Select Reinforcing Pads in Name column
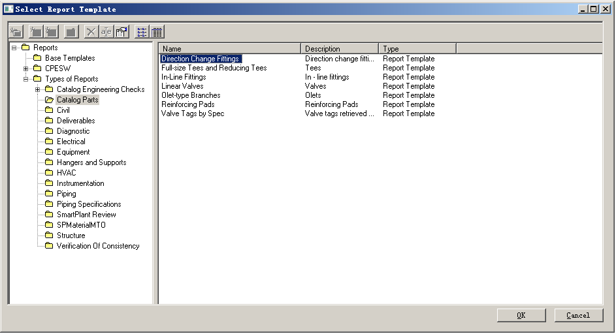 click(188, 104)
